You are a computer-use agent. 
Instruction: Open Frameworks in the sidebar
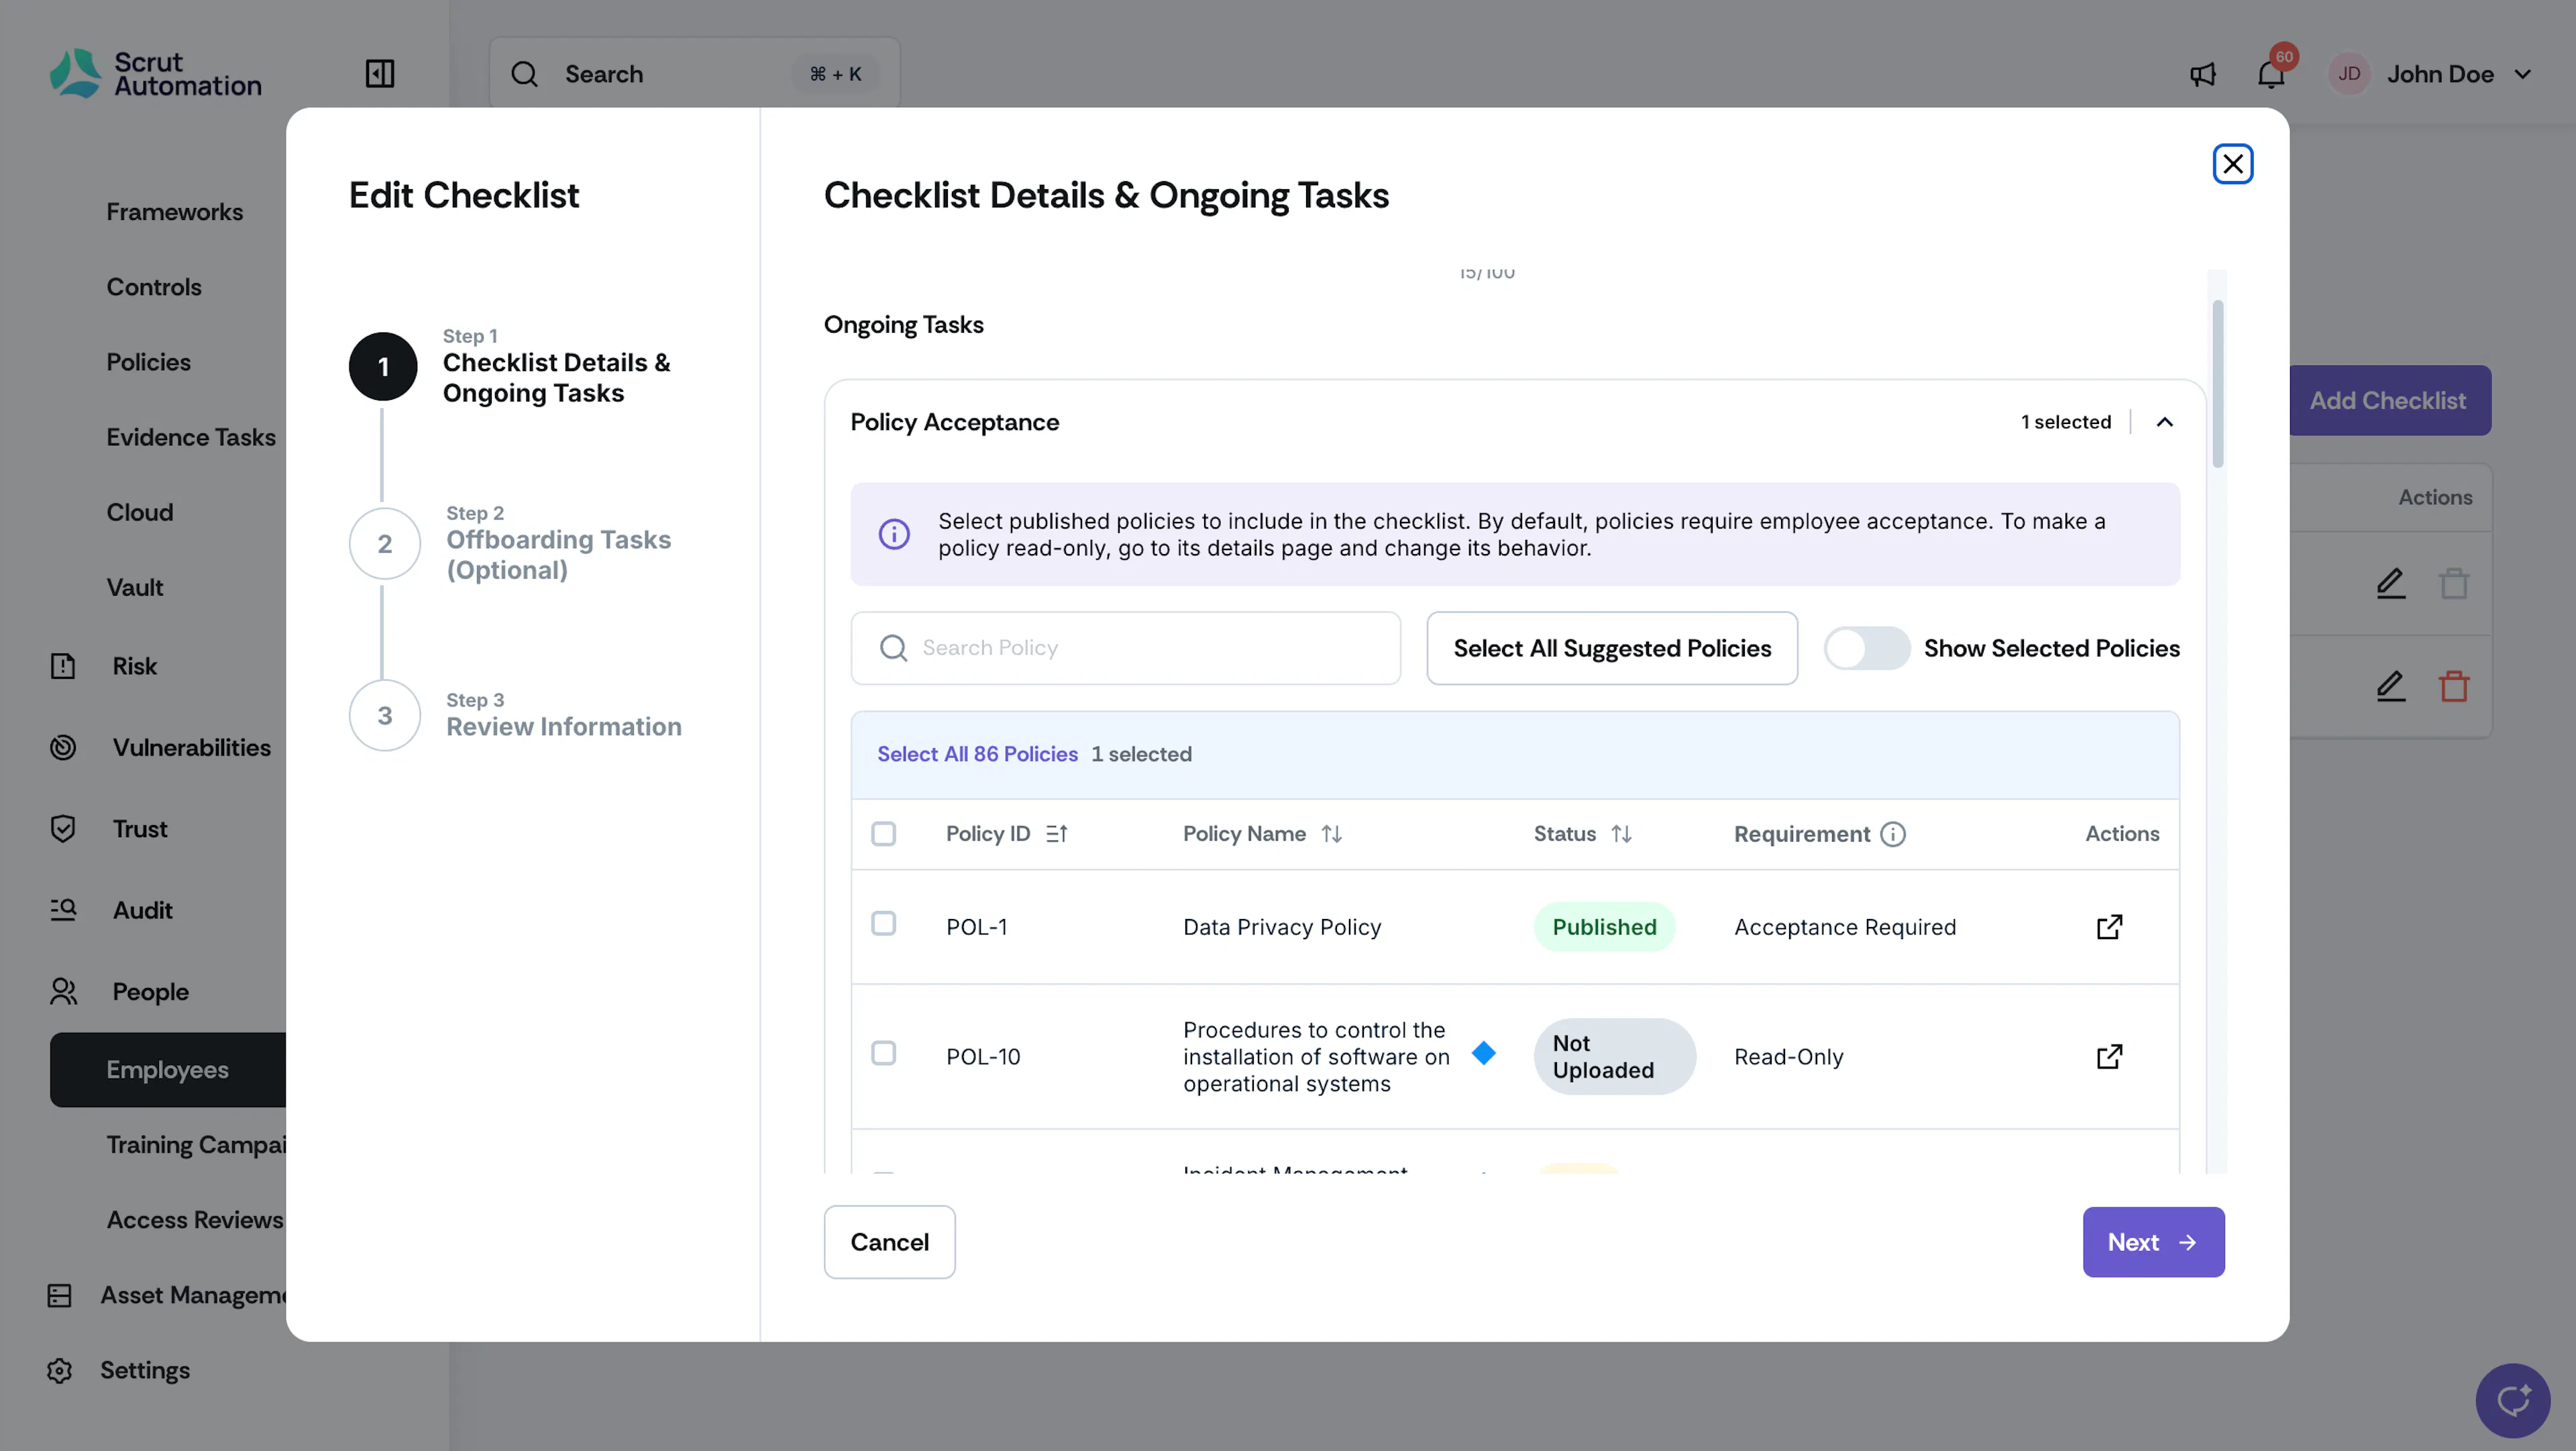point(175,212)
